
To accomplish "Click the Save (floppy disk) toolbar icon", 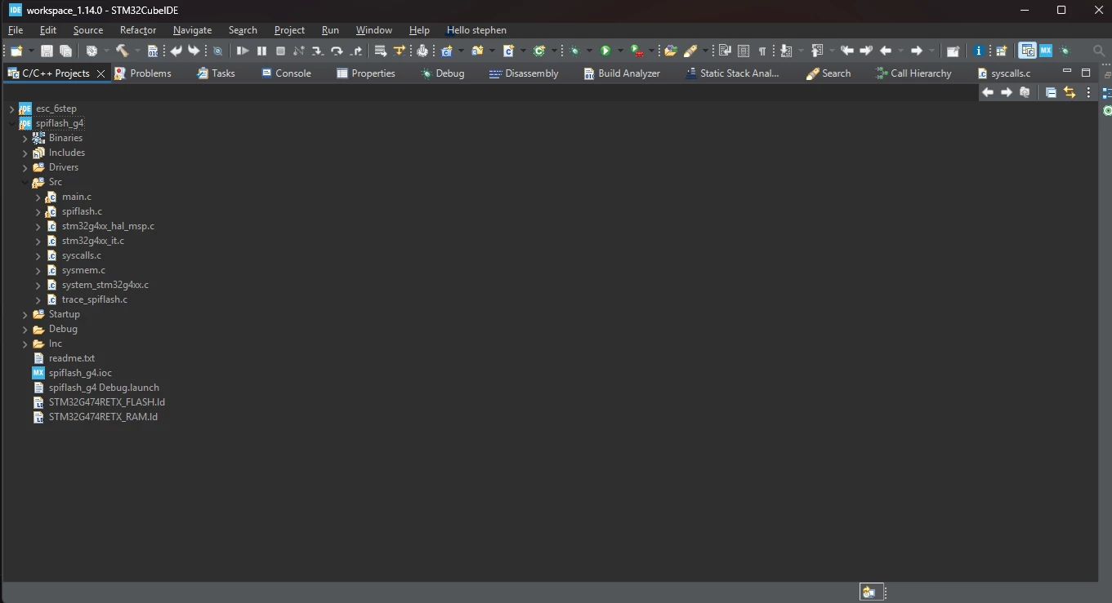I will click(47, 51).
